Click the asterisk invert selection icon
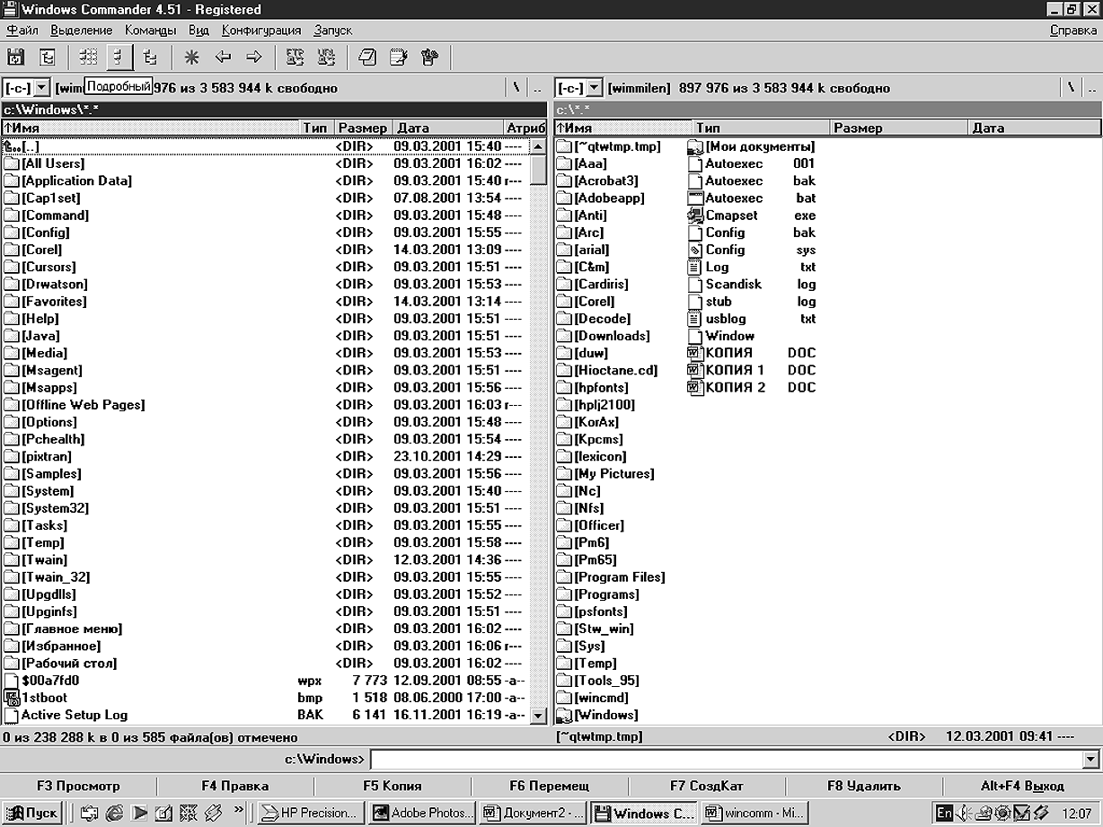This screenshot has width=1103, height=827. pyautogui.click(x=191, y=57)
